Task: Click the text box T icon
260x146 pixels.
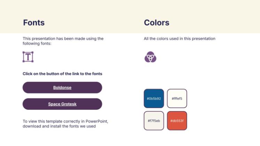Action: pyautogui.click(x=28, y=57)
